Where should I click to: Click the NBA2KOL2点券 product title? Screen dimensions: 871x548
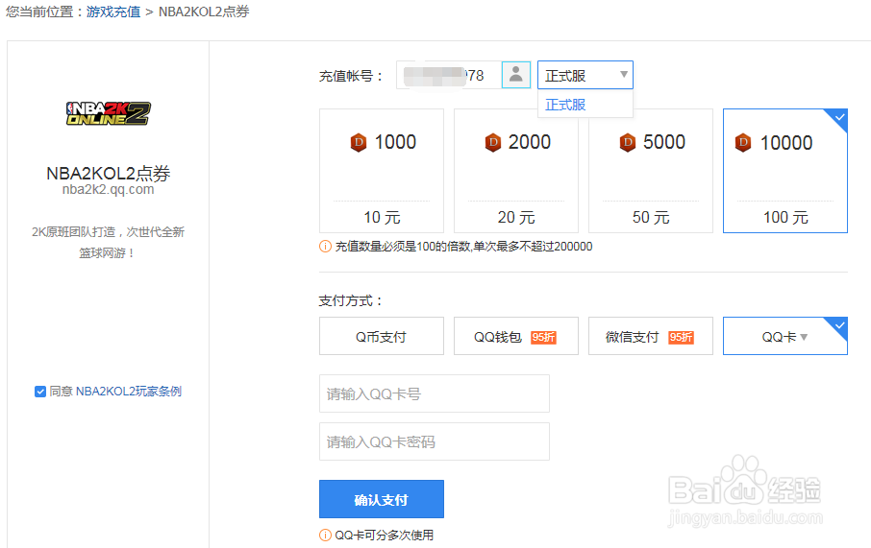[x=109, y=173]
